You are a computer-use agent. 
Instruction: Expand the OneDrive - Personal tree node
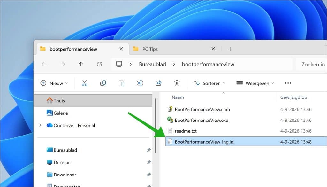pos(40,125)
